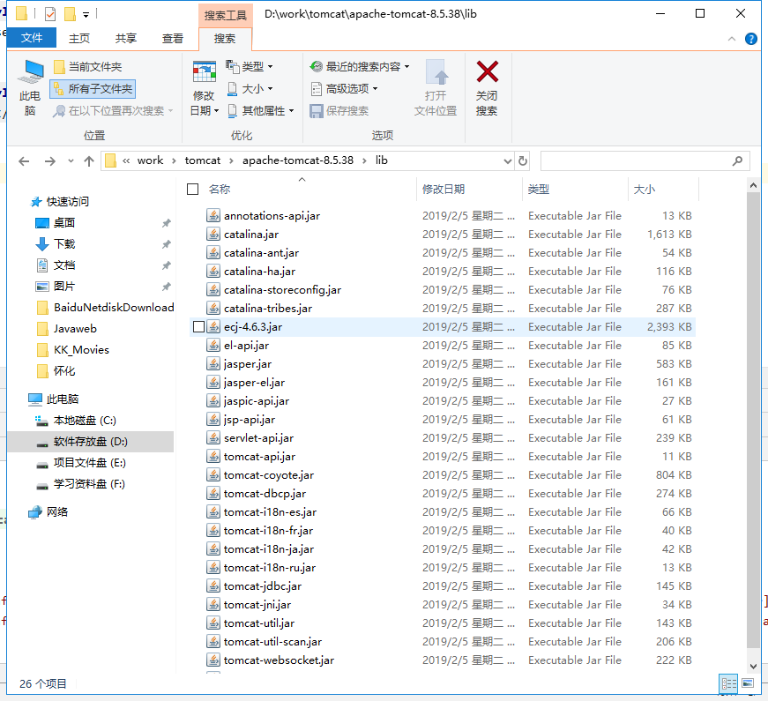Open the 大小 filter dropdown
The image size is (768, 701).
[250, 89]
